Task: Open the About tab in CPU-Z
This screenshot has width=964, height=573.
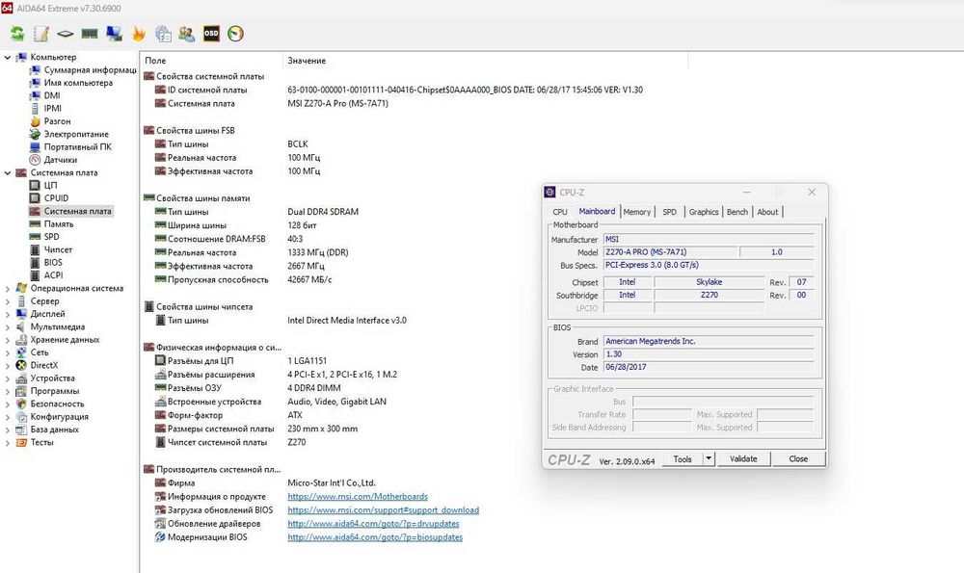Action: [x=767, y=212]
